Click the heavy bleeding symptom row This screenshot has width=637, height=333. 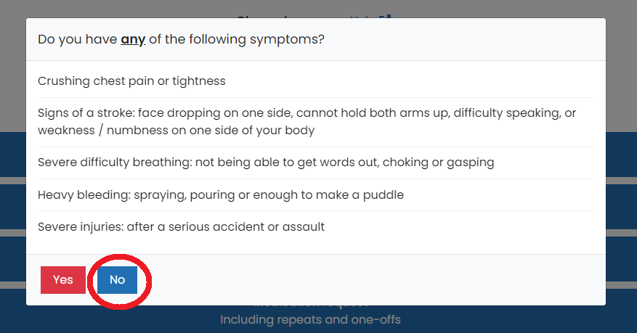(x=220, y=195)
